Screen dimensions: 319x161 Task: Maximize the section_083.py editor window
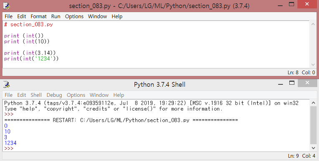(x=291, y=4)
